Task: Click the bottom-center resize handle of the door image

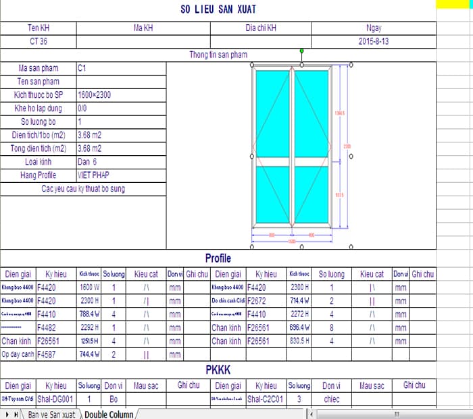Action: (x=301, y=247)
